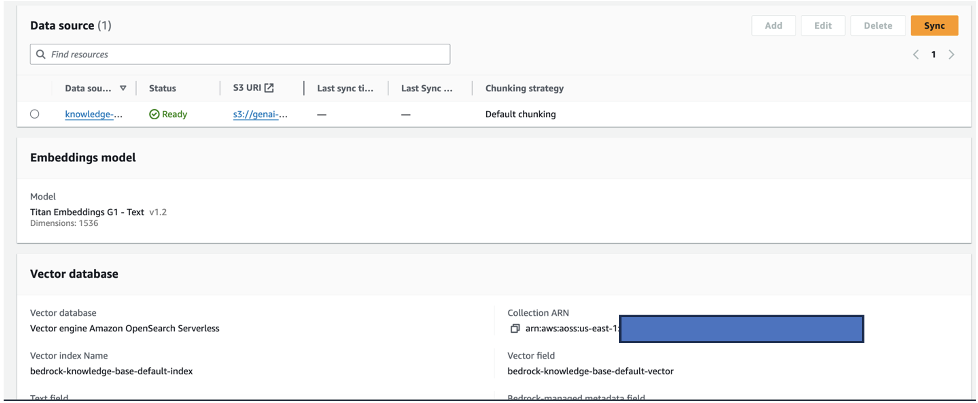Go to previous page with left chevron
Viewport: 978px width, 403px height.
tap(916, 55)
